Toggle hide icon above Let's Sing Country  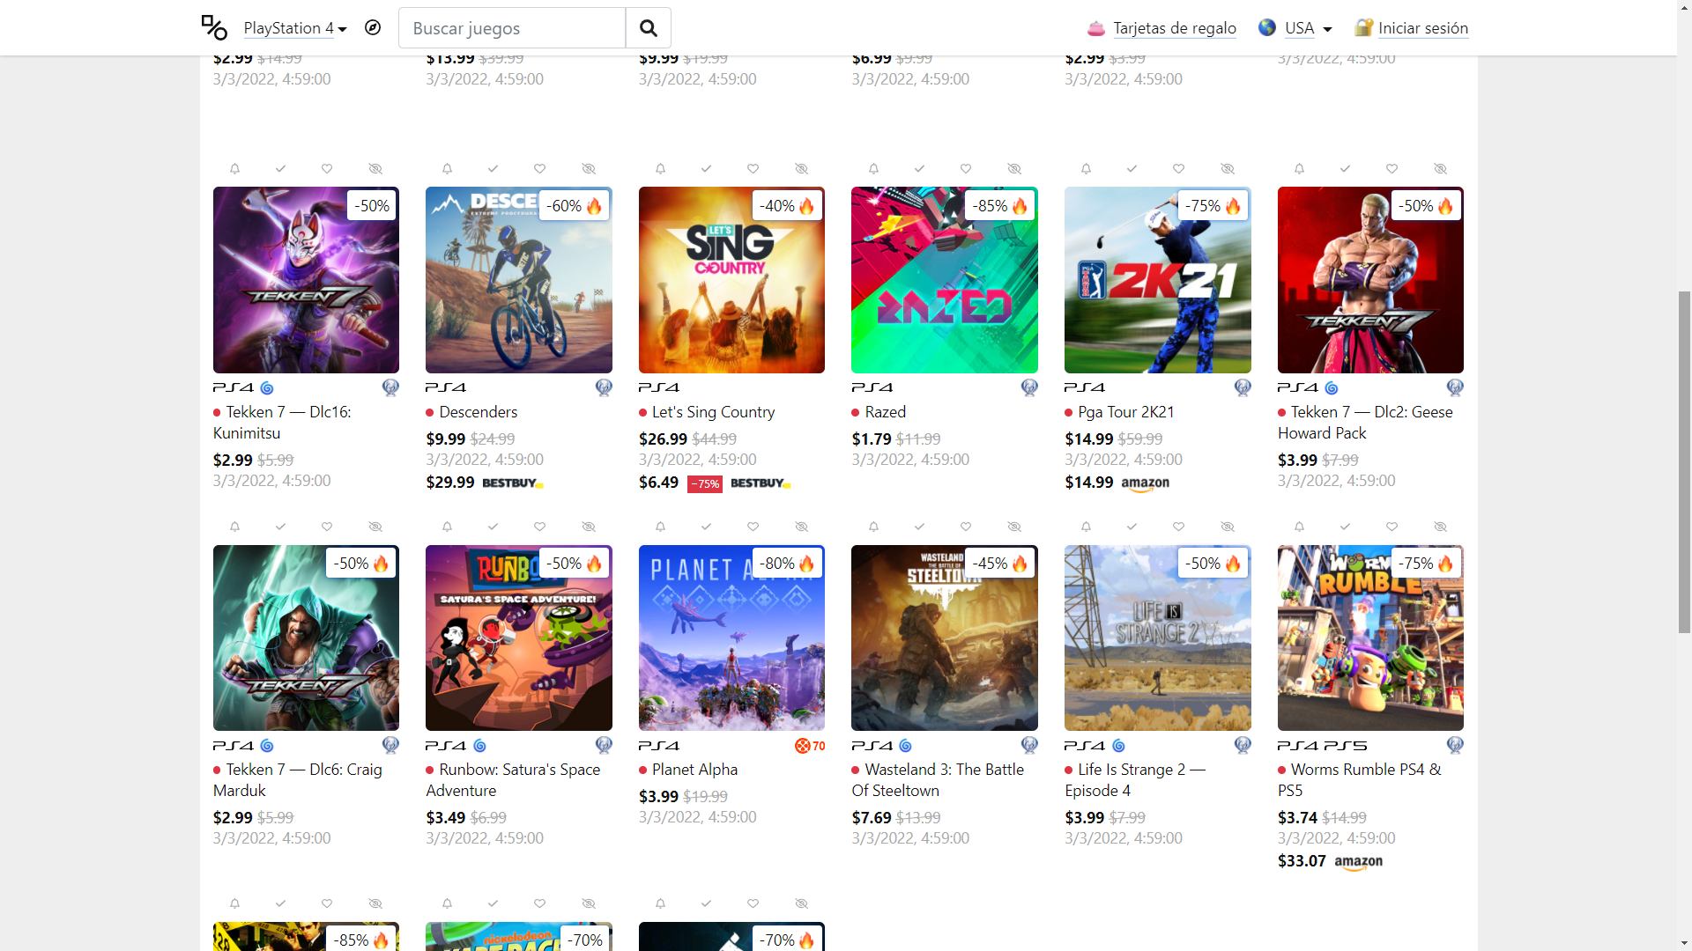click(x=801, y=168)
